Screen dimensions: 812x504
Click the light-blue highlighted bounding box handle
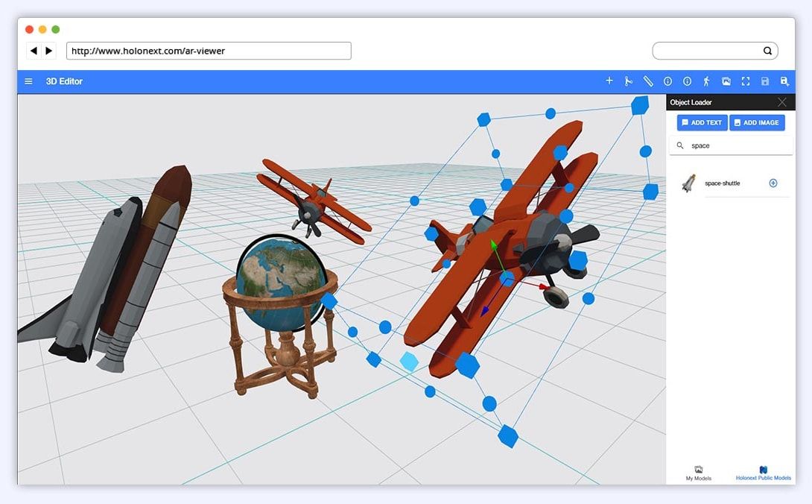click(409, 362)
